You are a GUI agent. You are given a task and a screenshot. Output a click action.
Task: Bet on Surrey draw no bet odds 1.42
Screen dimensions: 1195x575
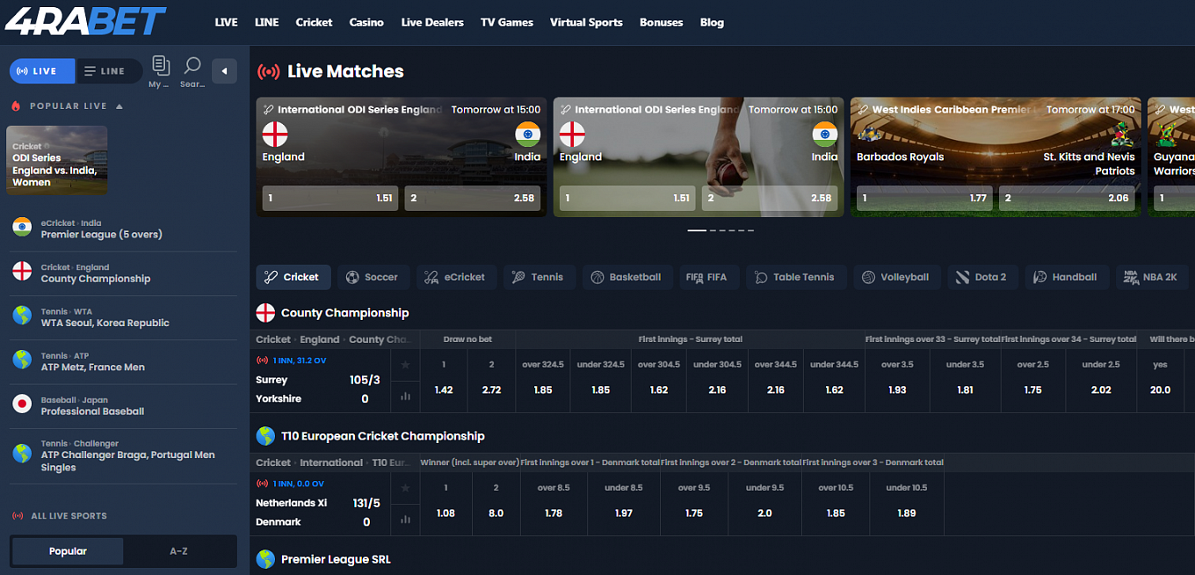(444, 389)
